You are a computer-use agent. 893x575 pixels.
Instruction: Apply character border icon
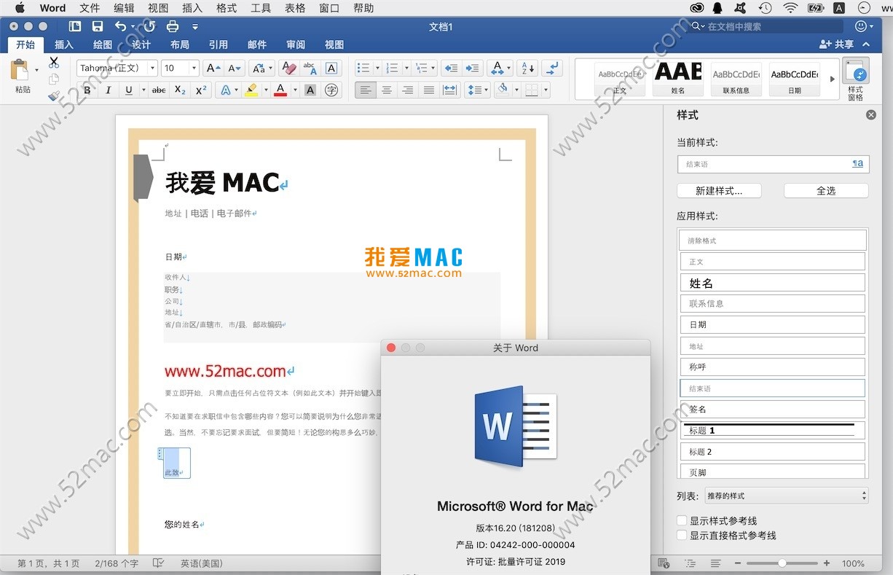tap(331, 68)
